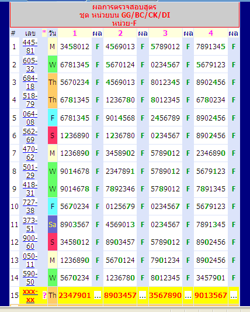Open the 445-81 number link

coord(30,47)
